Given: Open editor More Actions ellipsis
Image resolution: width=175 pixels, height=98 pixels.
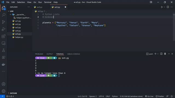Looking at the screenshot, I should point(172,7).
